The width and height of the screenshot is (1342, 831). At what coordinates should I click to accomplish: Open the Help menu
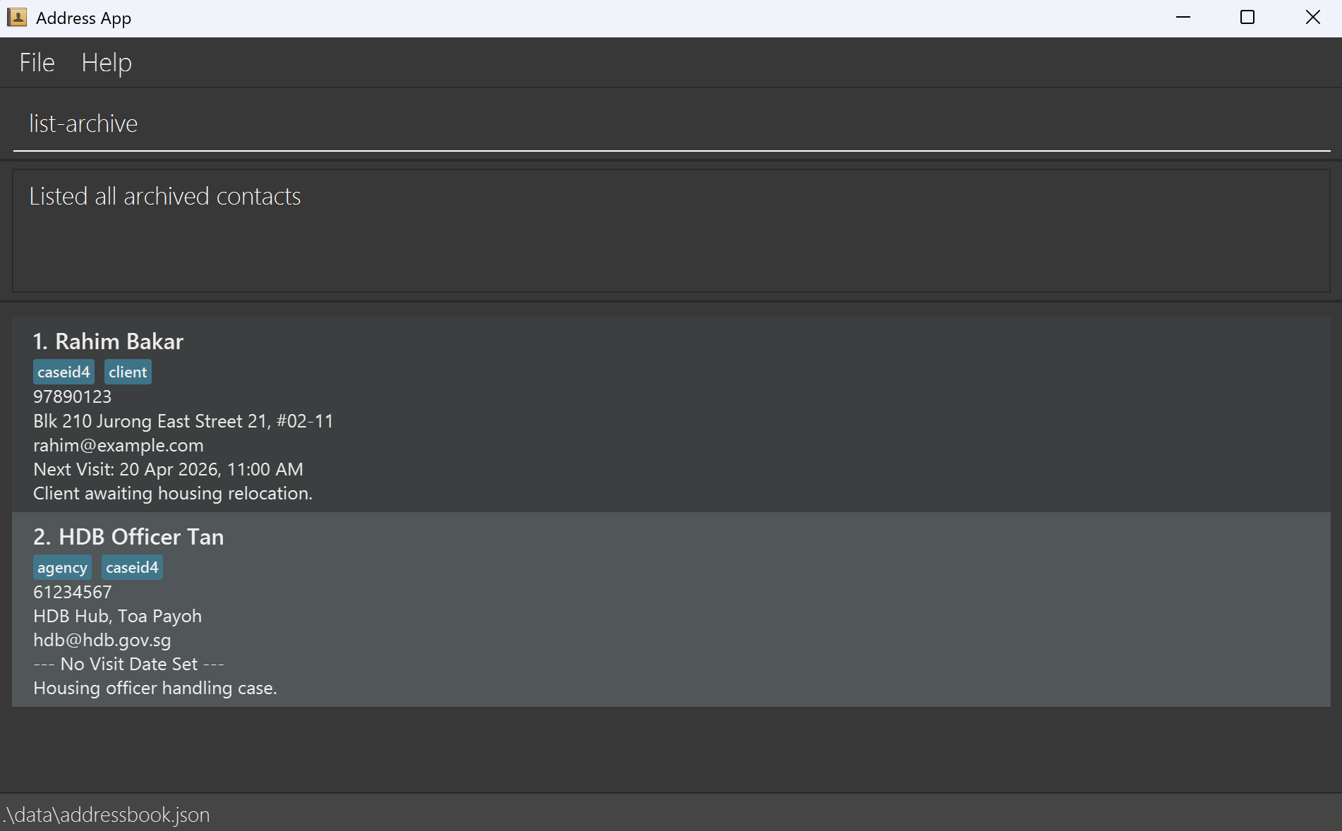(107, 63)
